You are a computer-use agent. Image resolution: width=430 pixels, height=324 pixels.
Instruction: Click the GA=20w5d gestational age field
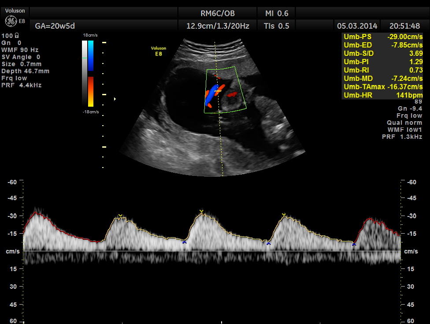pos(52,26)
